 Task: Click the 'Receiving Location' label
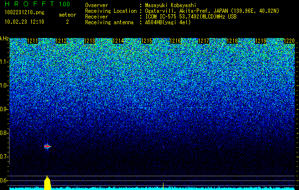tap(111, 11)
